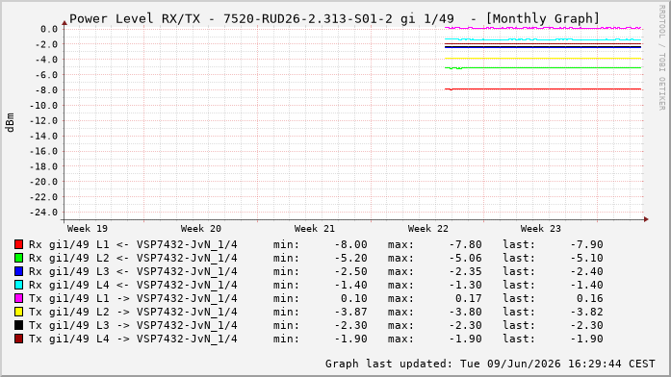The image size is (671, 377).
Task: Click the Week 20 axis label
Action: [200, 229]
